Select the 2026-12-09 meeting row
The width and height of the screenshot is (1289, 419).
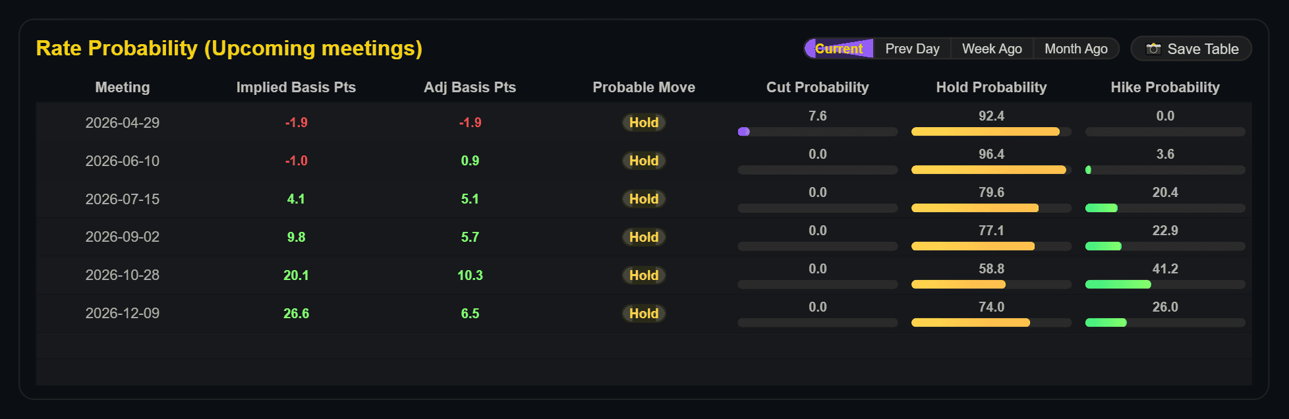click(123, 314)
